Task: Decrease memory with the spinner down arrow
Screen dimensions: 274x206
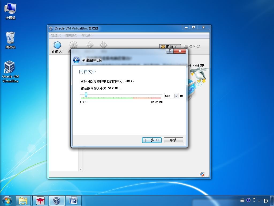Action: [x=176, y=97]
